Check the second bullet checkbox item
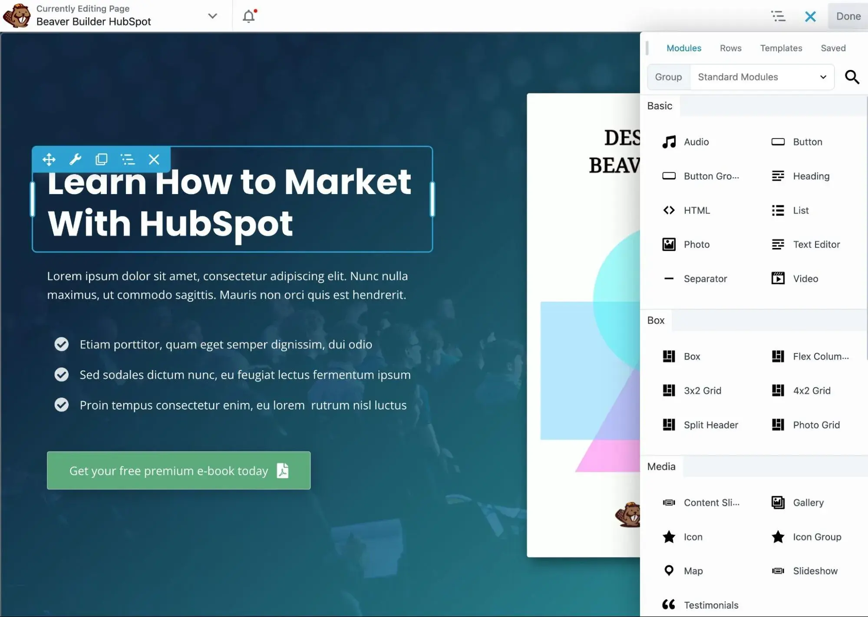The width and height of the screenshot is (868, 617). 61,374
